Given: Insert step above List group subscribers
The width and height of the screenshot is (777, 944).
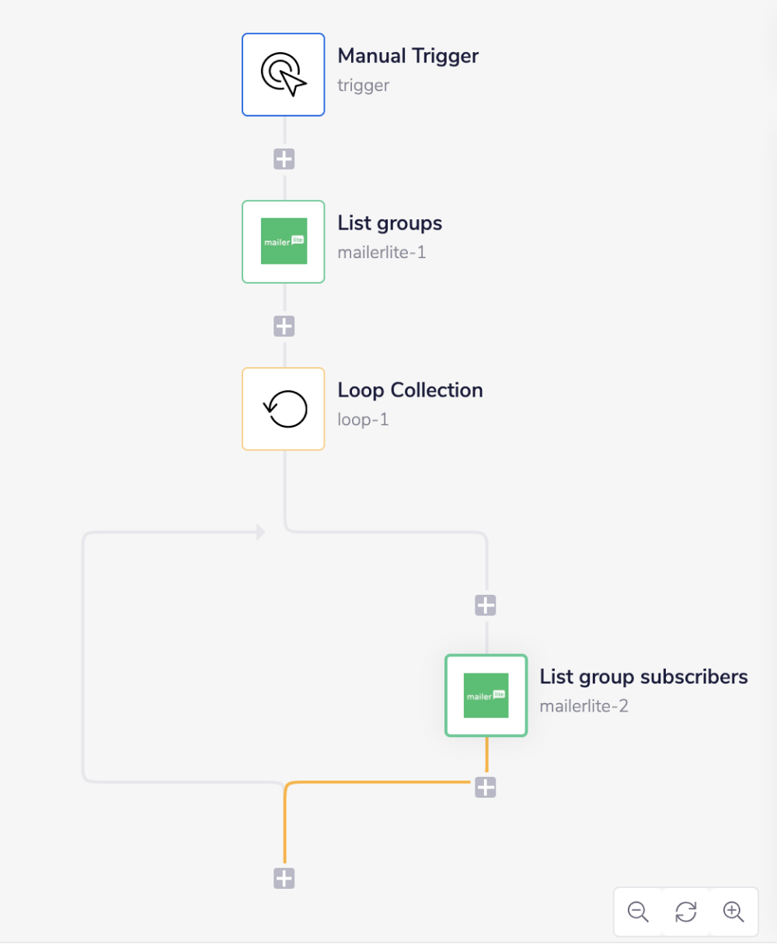Looking at the screenshot, I should coord(486,605).
